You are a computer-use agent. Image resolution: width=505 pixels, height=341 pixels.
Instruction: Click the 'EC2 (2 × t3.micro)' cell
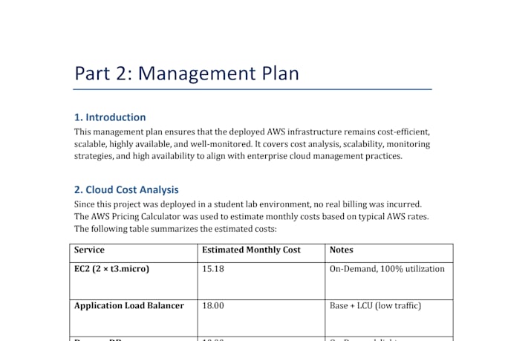134,281
